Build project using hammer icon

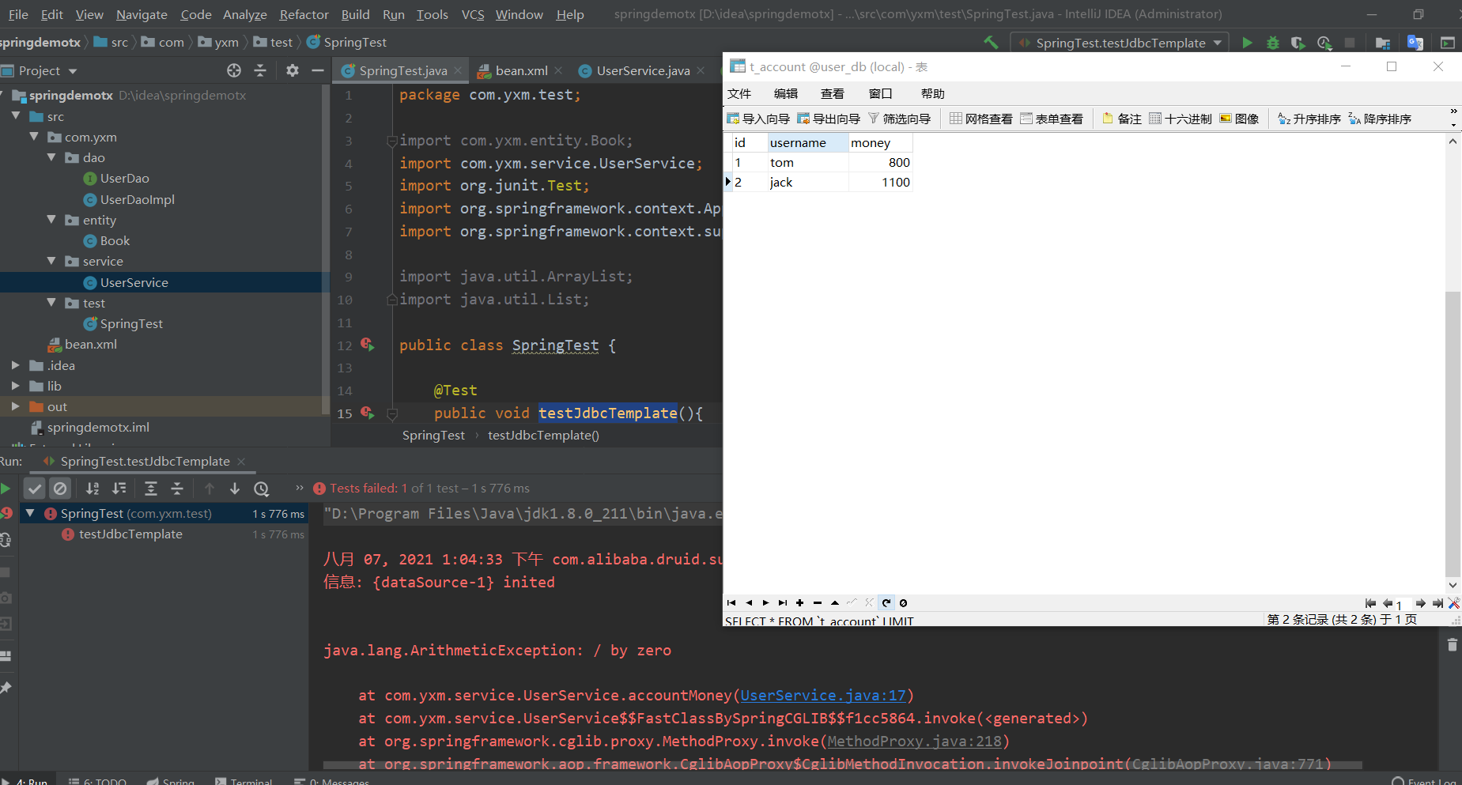click(991, 43)
